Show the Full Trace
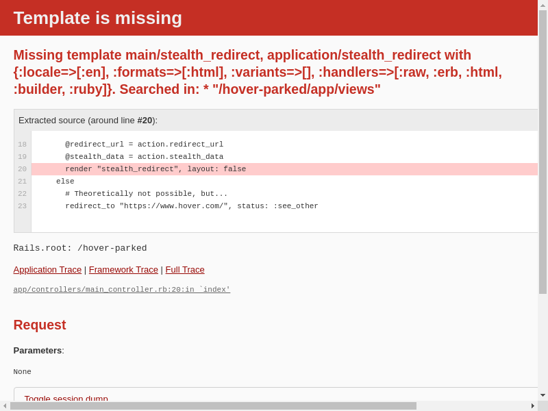This screenshot has height=411, width=548. pos(185,270)
